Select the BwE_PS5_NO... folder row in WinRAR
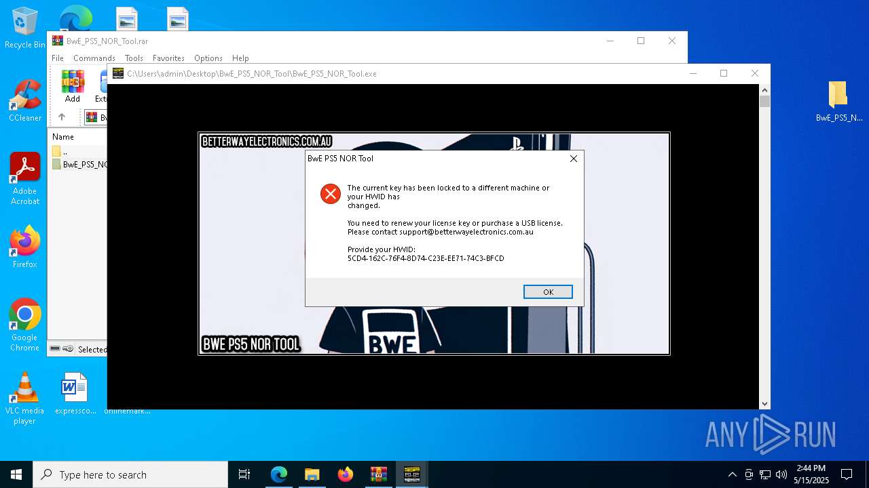 [78, 165]
